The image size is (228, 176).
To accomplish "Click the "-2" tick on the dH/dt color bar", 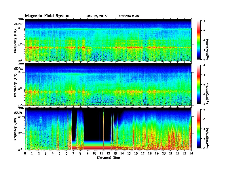I will pos(204,21).
